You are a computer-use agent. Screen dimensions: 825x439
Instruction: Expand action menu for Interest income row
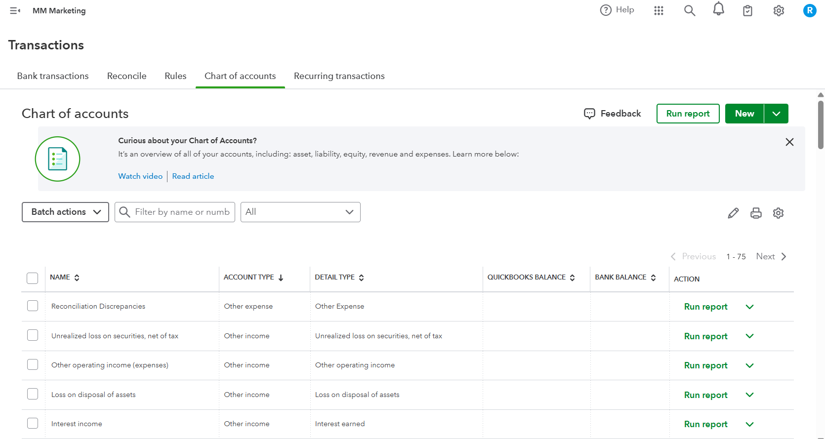[x=749, y=424]
